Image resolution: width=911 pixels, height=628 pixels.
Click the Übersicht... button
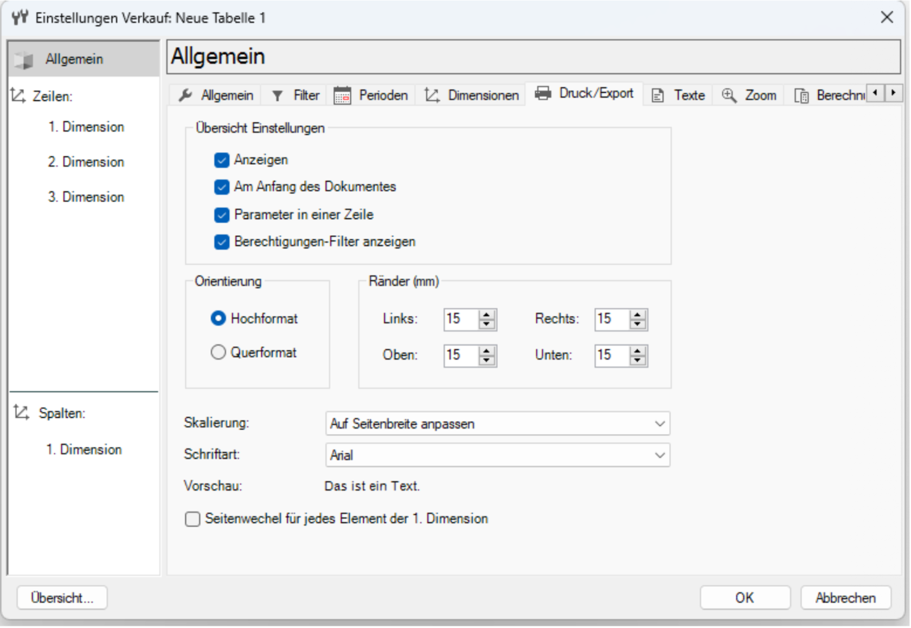(62, 598)
